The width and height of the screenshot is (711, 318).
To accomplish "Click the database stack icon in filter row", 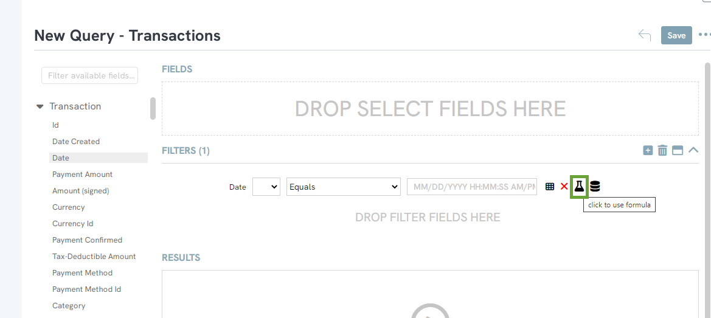I will pyautogui.click(x=595, y=186).
